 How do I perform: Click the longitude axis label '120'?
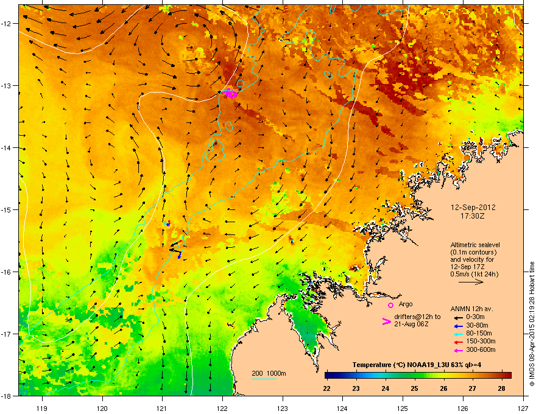102,408
